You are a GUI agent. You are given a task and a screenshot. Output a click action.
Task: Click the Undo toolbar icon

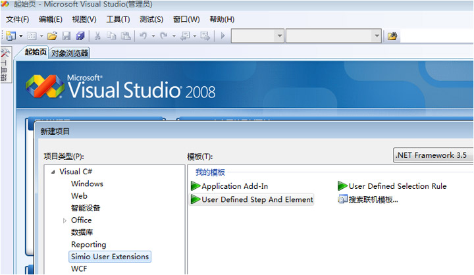144,36
